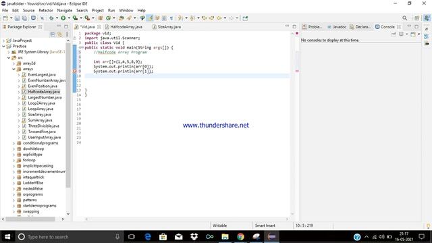
Task: Click Package Explorer vertical scrollbar
Action: point(68,115)
